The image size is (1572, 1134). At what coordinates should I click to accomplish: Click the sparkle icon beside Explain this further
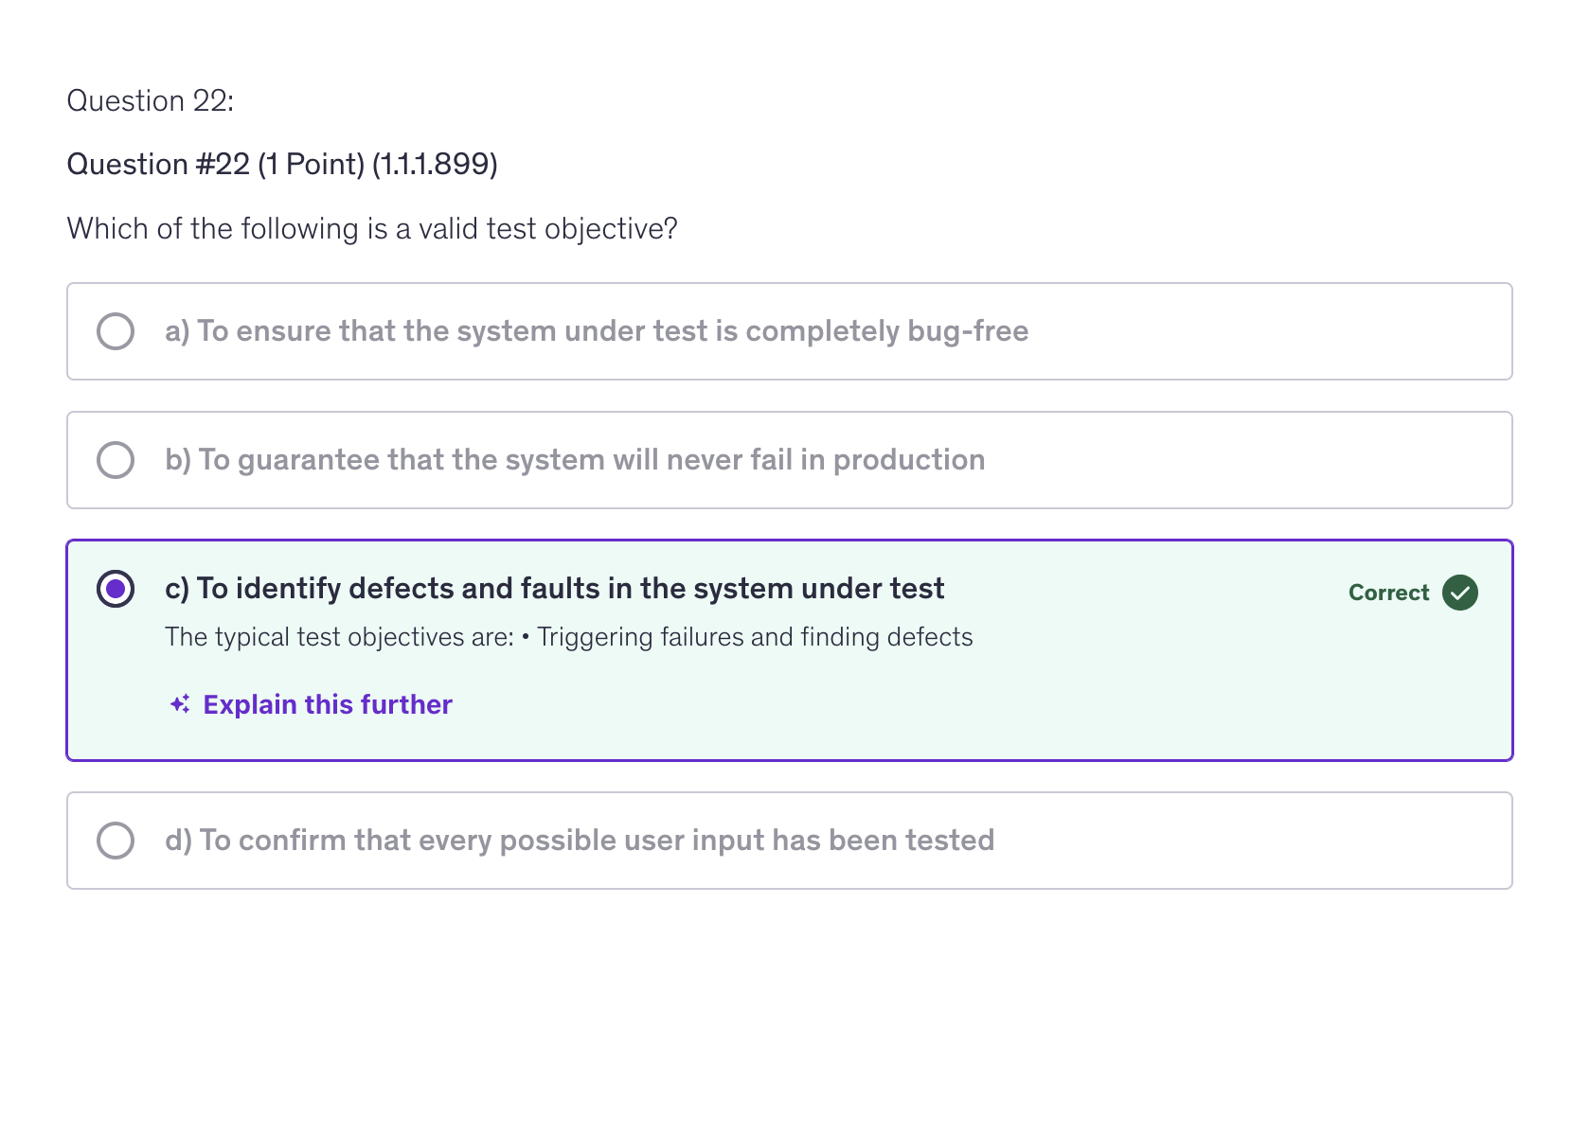tap(180, 704)
